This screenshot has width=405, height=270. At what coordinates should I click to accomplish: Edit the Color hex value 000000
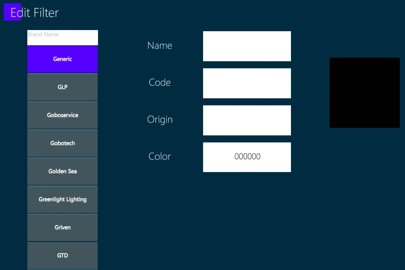[247, 157]
